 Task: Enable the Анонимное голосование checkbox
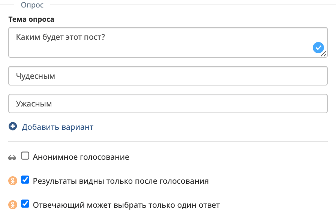[x=25, y=156]
